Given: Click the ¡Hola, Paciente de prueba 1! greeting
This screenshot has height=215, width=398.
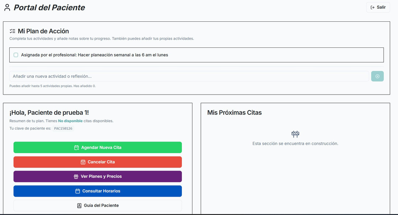Looking at the screenshot, I should coord(49,113).
